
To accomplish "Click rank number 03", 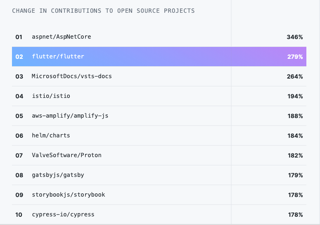I will 19,77.
